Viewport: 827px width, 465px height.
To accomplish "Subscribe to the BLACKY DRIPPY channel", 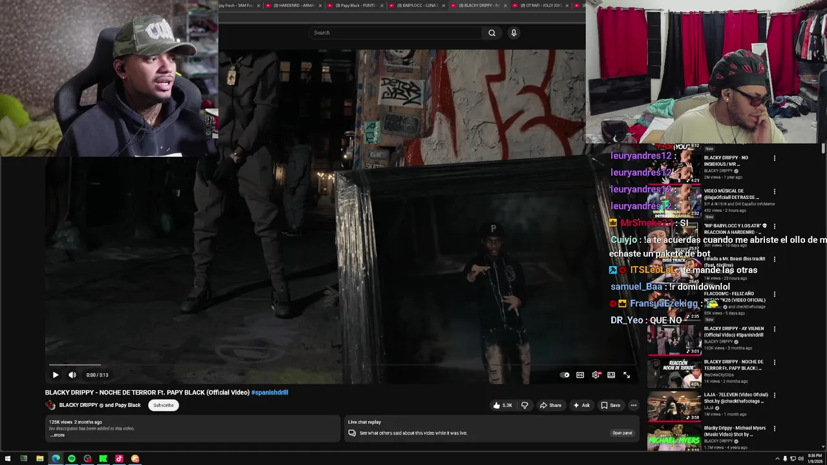I will pos(163,405).
